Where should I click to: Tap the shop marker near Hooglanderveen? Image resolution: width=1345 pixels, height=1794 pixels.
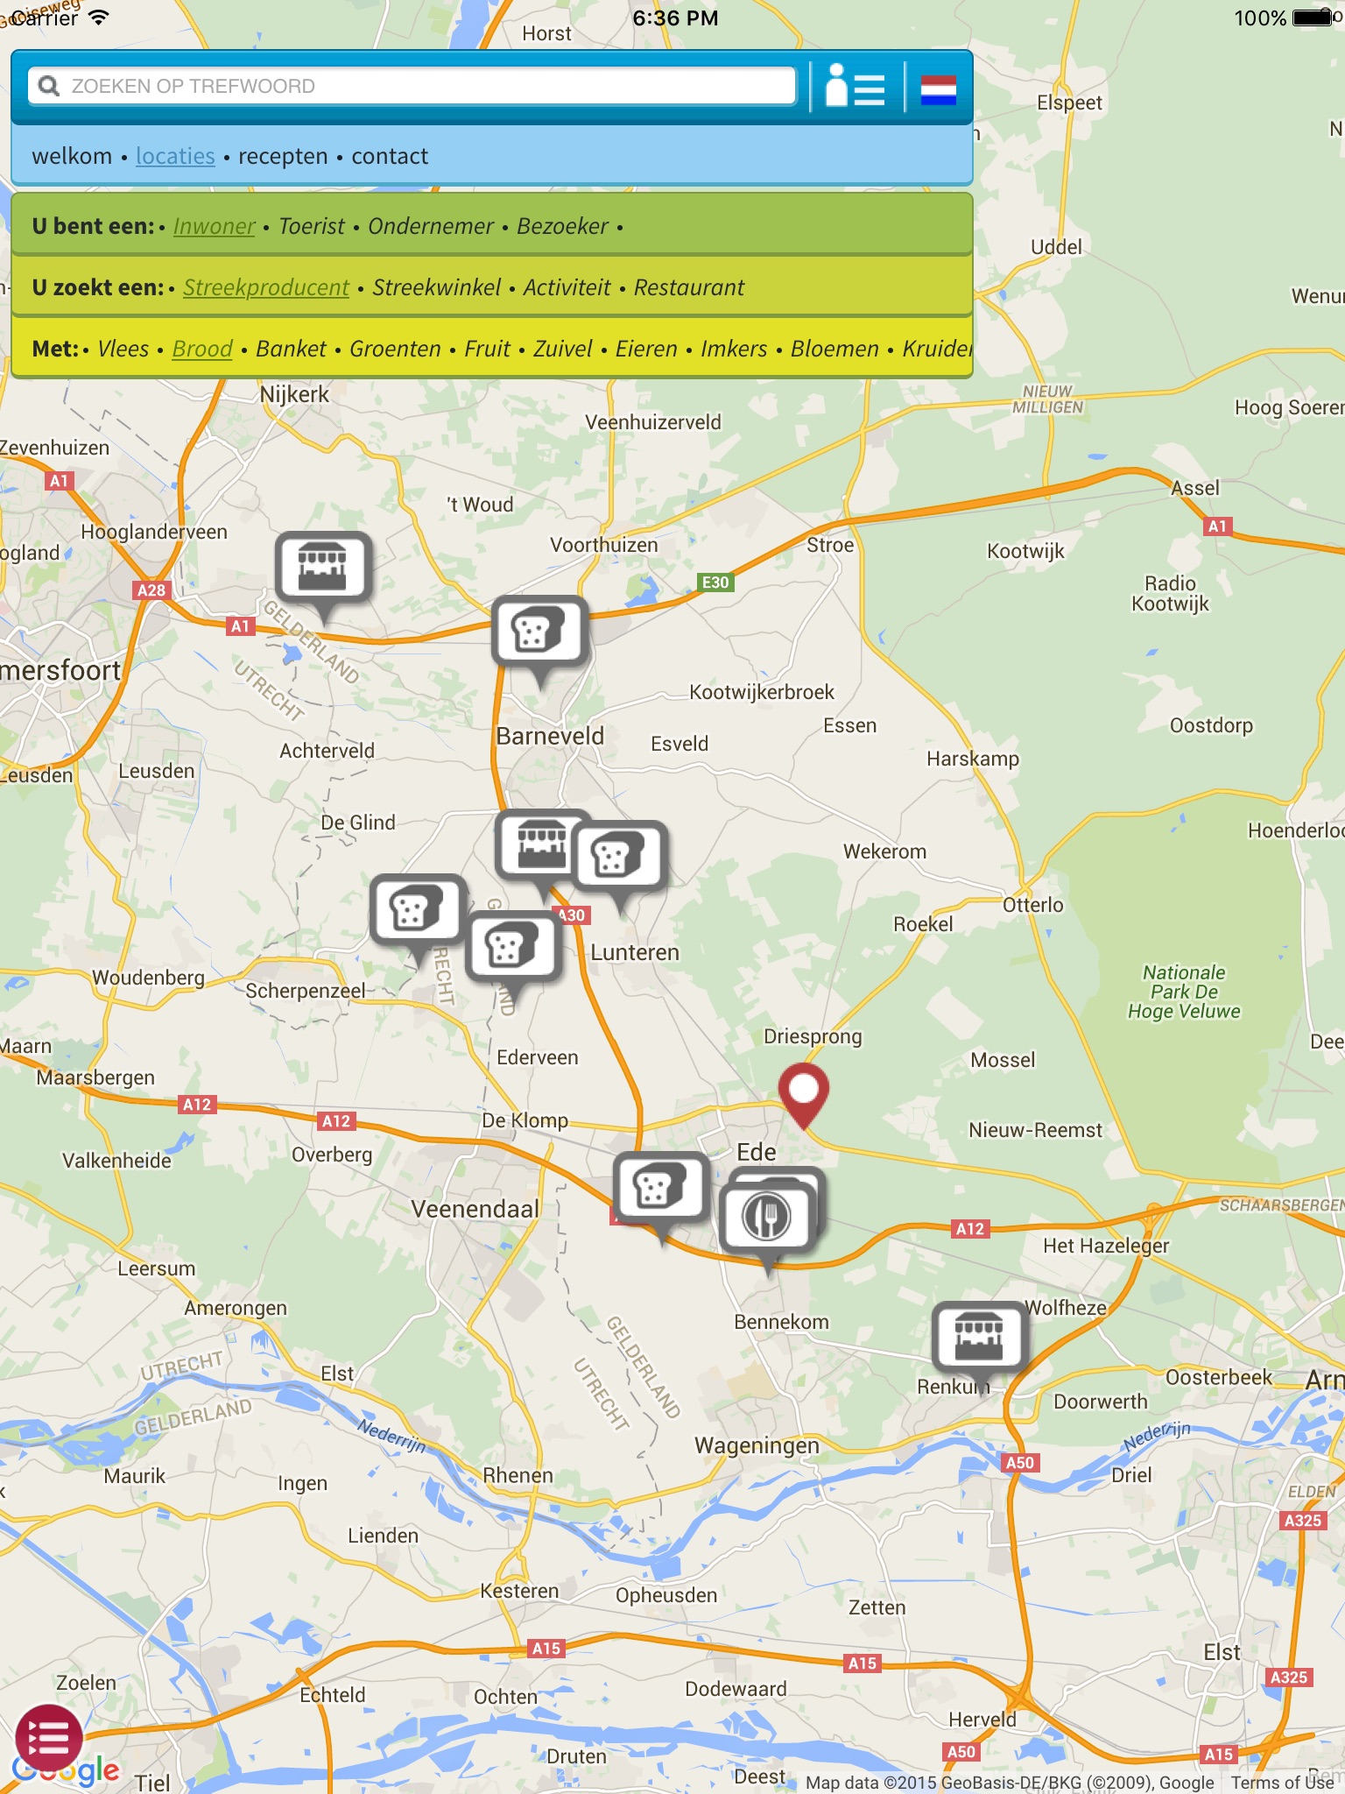(323, 566)
